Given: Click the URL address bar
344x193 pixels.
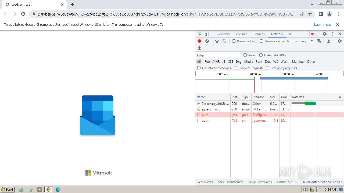Looking at the screenshot, I should pos(167,14).
